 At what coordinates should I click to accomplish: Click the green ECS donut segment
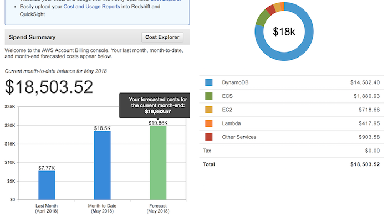point(261,18)
